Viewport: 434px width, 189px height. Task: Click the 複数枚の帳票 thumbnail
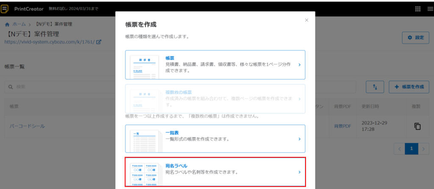[x=146, y=101]
